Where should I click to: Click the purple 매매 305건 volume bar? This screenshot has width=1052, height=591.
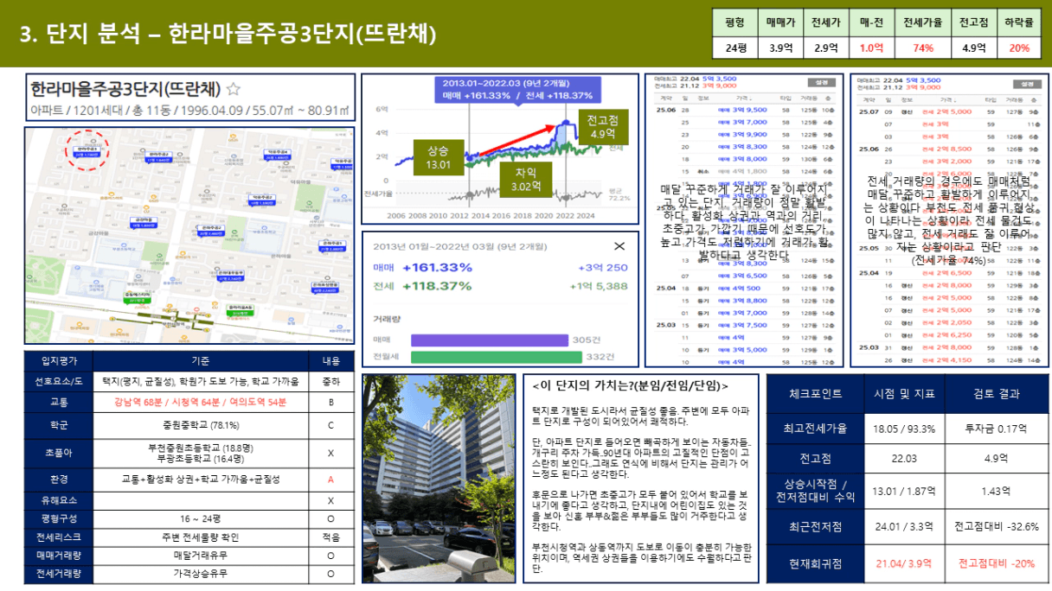tap(491, 340)
